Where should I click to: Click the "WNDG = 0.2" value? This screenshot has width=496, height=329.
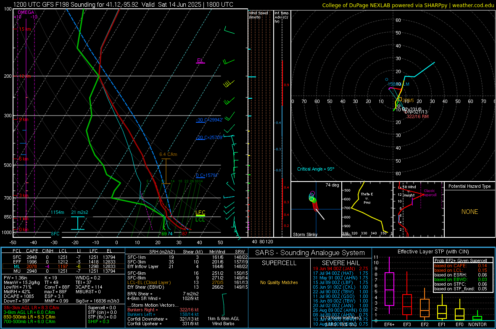[x=88, y=278]
